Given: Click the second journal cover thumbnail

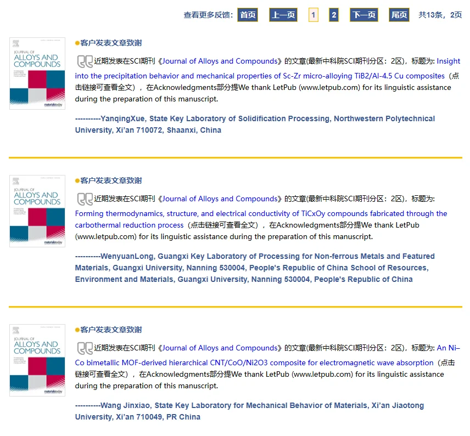Looking at the screenshot, I should point(37,211).
